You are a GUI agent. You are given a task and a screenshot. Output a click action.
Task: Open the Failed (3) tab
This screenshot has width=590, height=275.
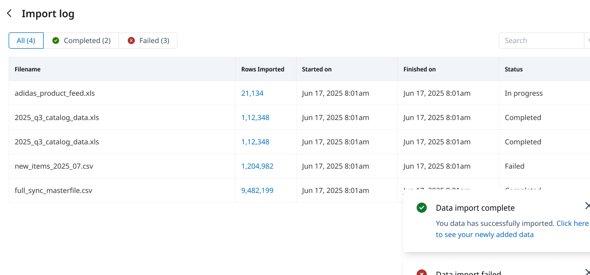click(x=148, y=41)
